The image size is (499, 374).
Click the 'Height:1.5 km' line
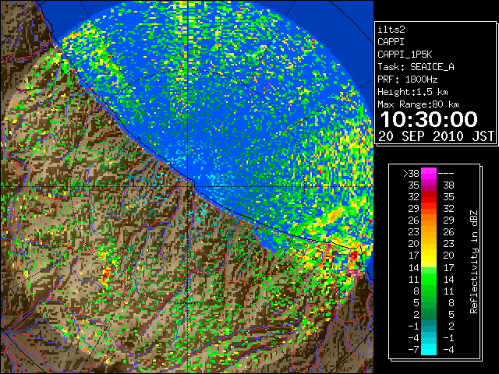click(412, 92)
